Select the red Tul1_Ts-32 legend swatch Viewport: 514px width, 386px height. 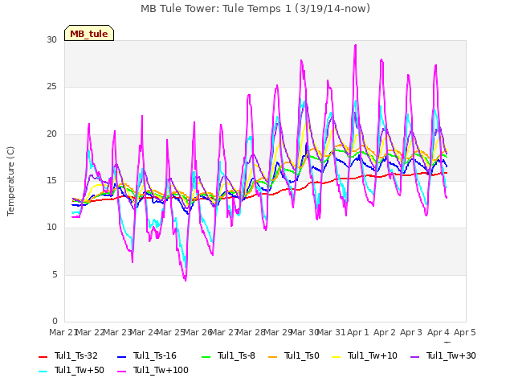coord(43,356)
